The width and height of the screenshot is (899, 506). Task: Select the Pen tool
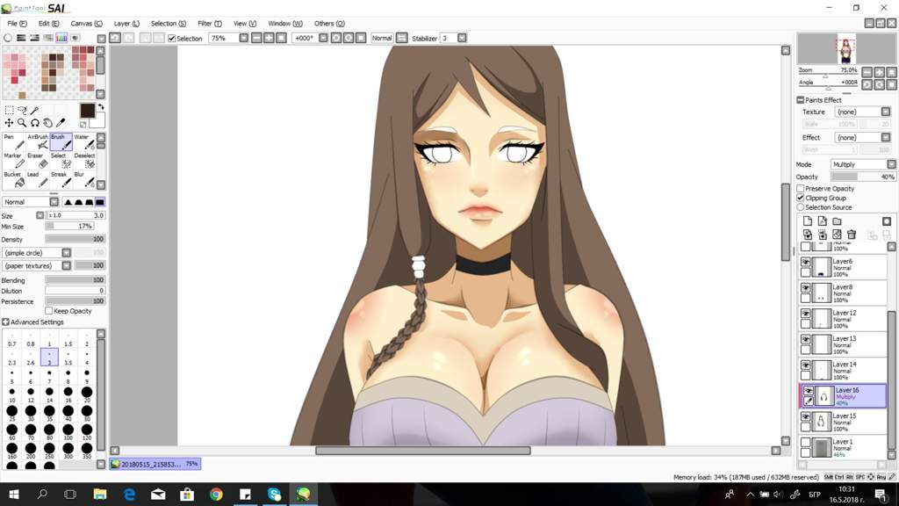click(x=14, y=141)
